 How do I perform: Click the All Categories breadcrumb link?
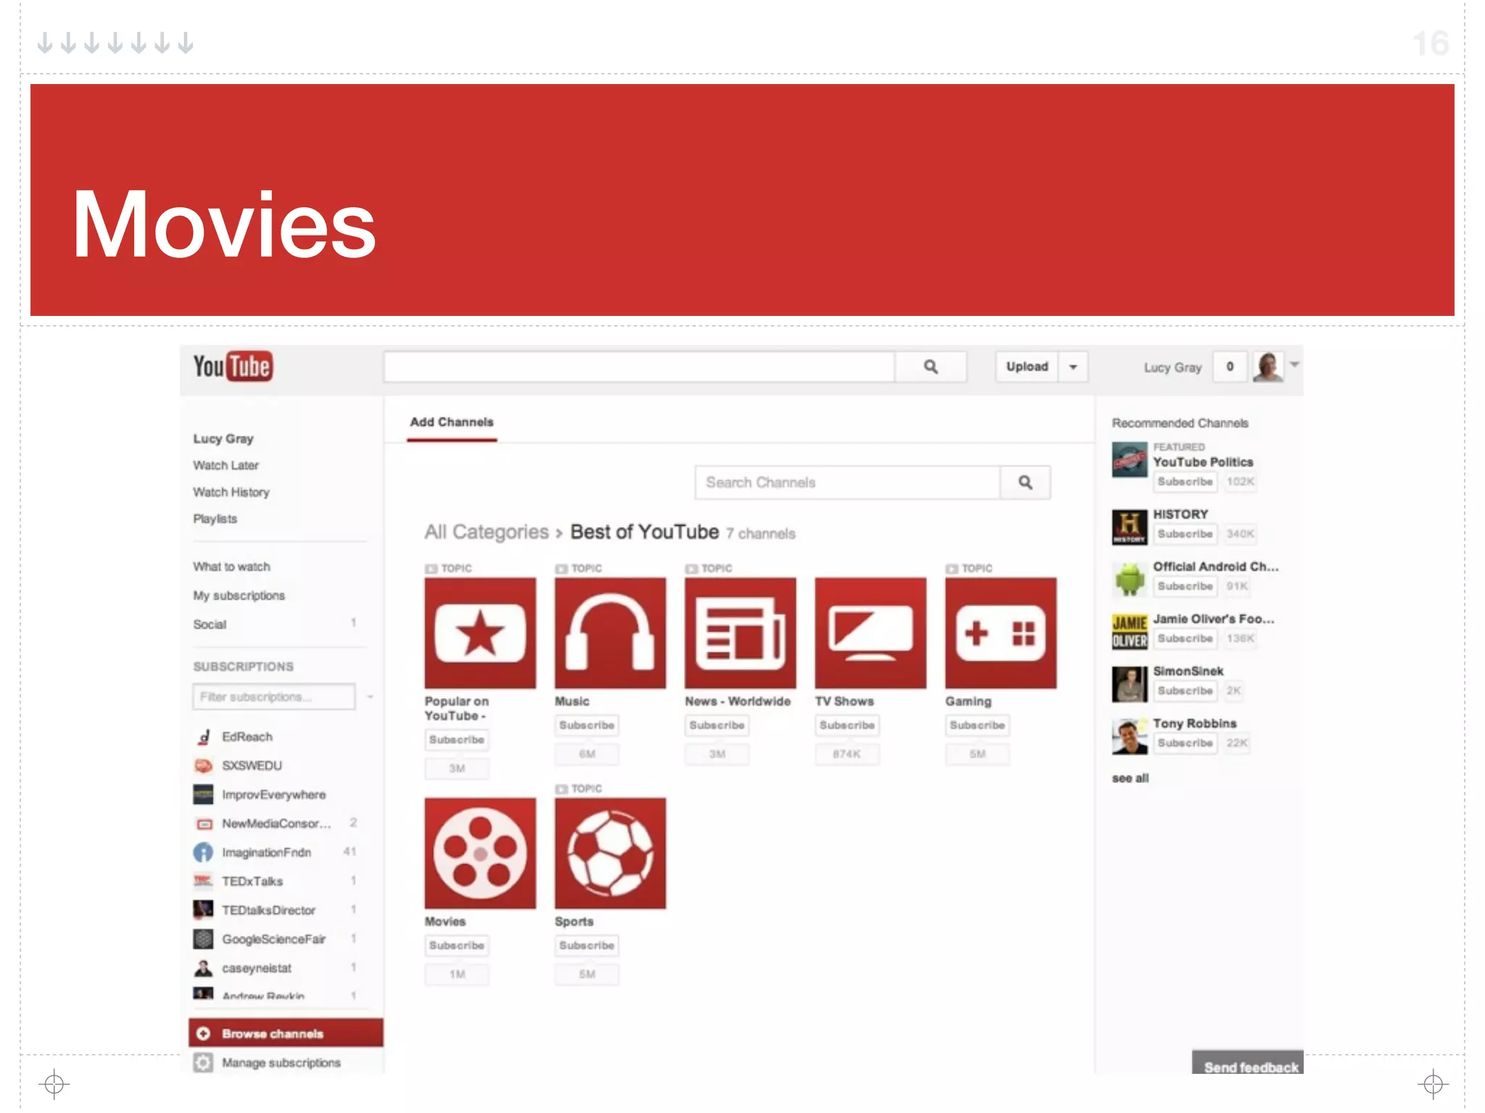coord(486,533)
